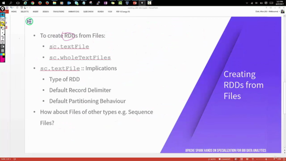The width and height of the screenshot is (286, 161).
Task: Open Outlook from the taskbar
Action: point(69,3)
